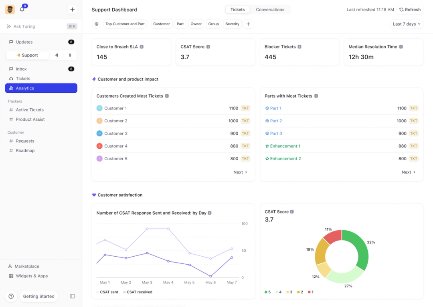Switch to the Conversations tab
This screenshot has width=433, height=307.
(270, 9)
